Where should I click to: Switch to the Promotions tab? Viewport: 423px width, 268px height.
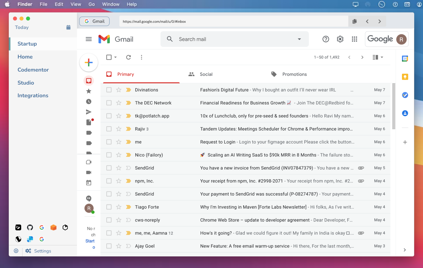pos(294,74)
